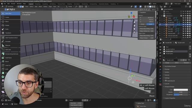Switch transform panel to Local
Viewport: 192px width, 108px height.
[x=150, y=24]
